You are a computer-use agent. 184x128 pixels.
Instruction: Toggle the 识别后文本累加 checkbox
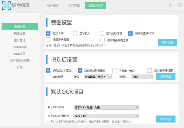click(x=48, y=70)
